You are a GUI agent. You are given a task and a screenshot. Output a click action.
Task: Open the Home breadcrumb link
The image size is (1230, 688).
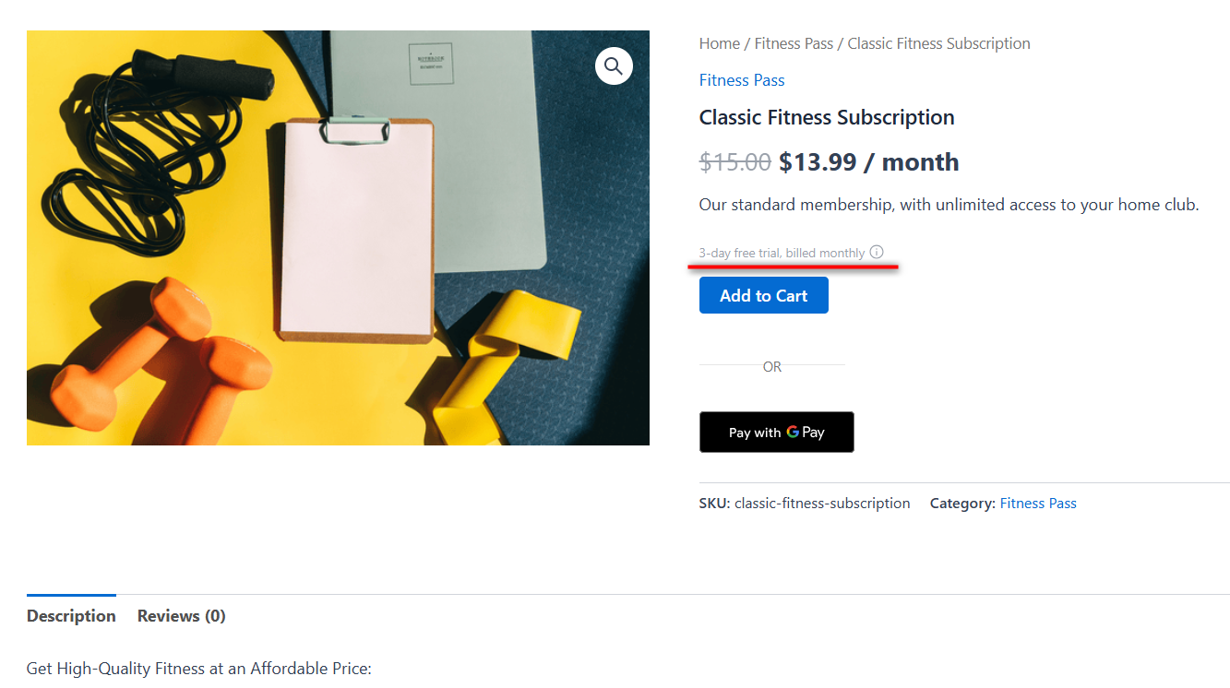point(719,42)
